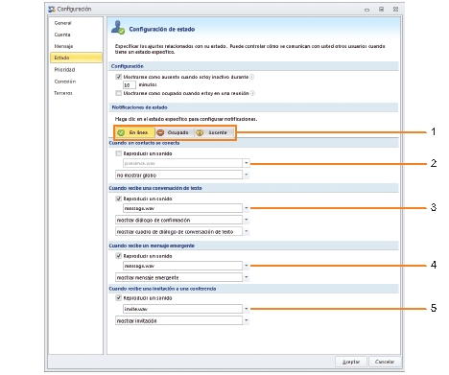Screen dimensions: 449x375
Task: Click the Configuración window title icon
Action: [52, 10]
